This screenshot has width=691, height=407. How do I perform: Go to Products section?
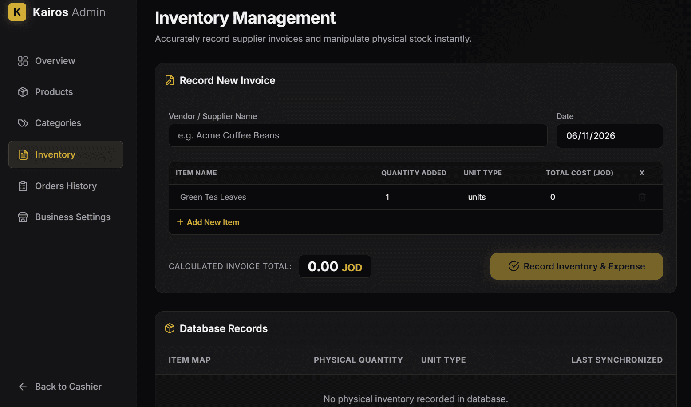(x=66, y=92)
